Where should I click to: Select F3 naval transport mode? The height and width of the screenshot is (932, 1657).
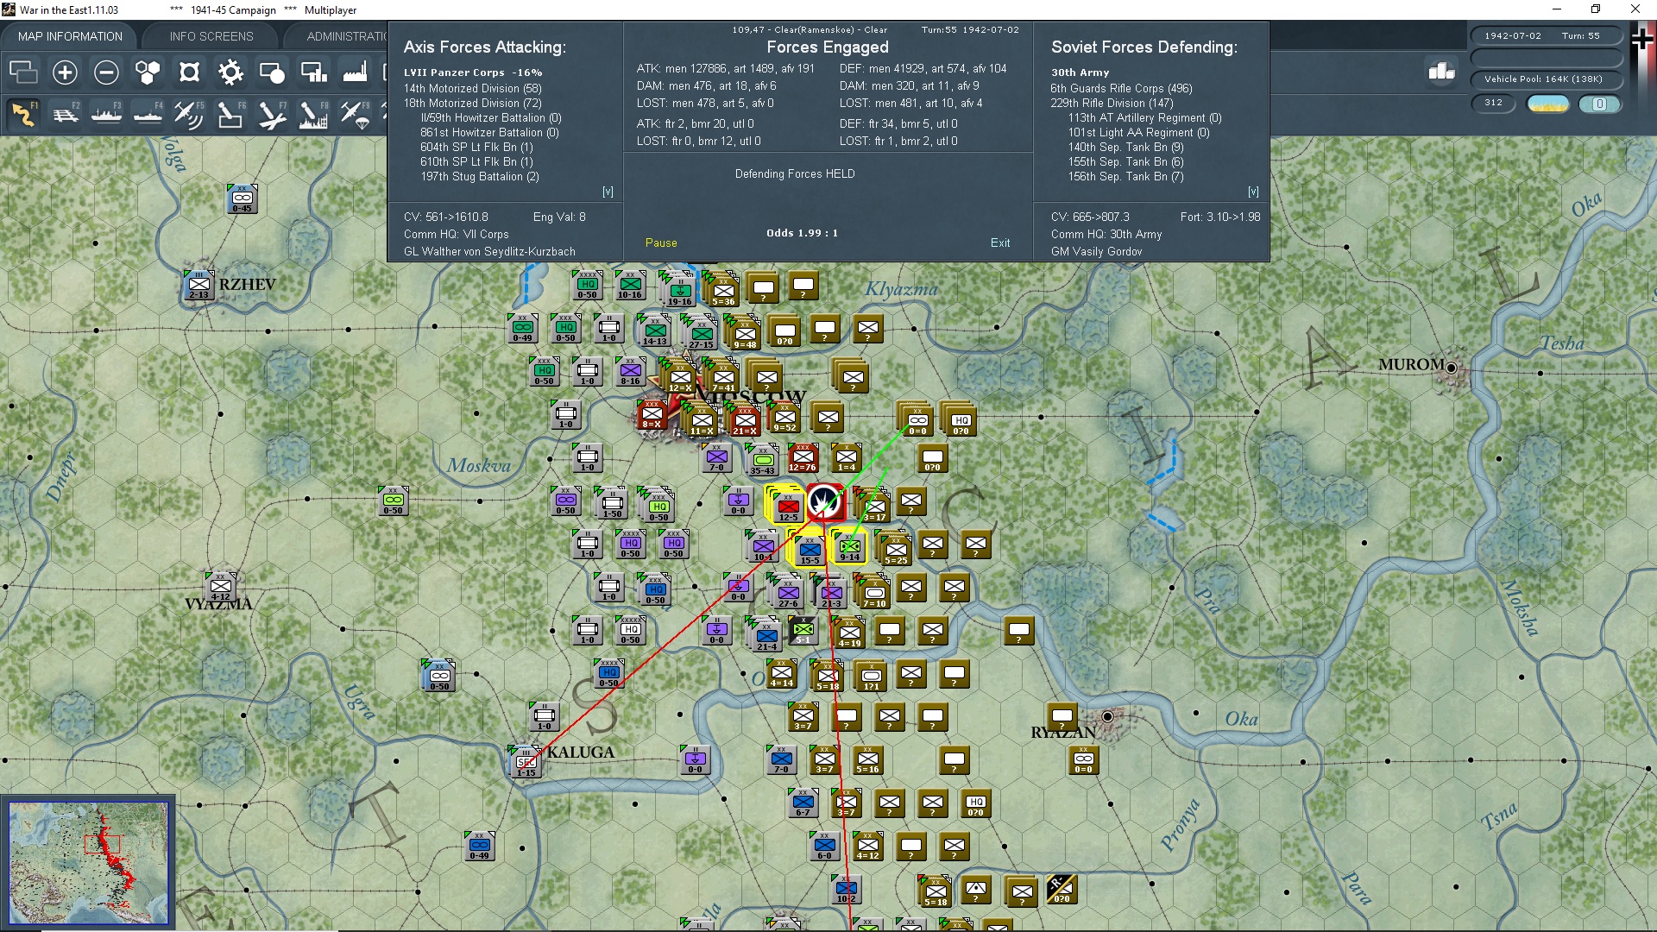click(106, 114)
